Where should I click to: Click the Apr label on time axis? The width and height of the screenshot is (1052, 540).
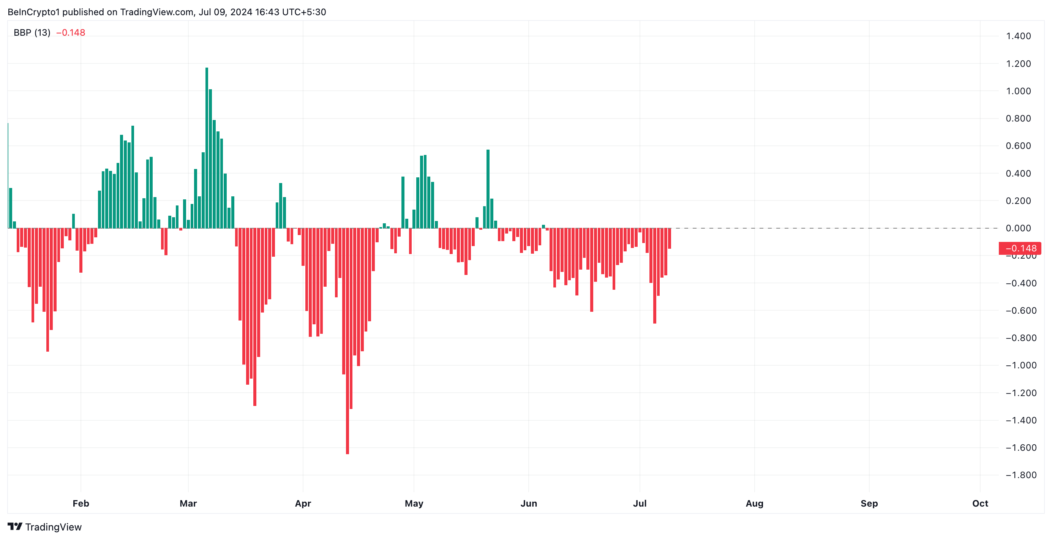[x=303, y=503]
